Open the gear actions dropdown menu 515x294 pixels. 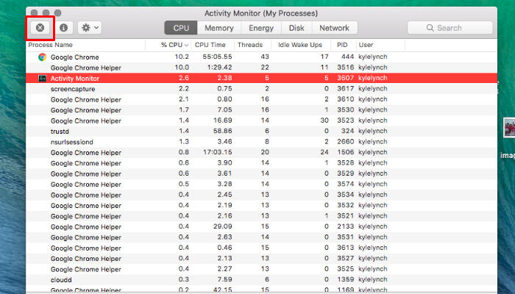(x=90, y=28)
